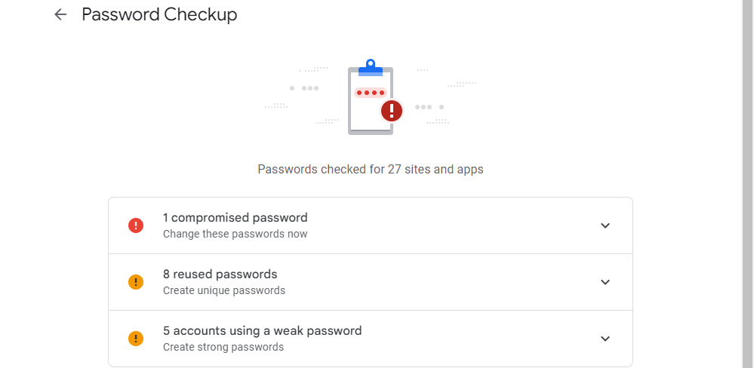Click "Passwords checked for 27 sites and apps"

tap(370, 169)
